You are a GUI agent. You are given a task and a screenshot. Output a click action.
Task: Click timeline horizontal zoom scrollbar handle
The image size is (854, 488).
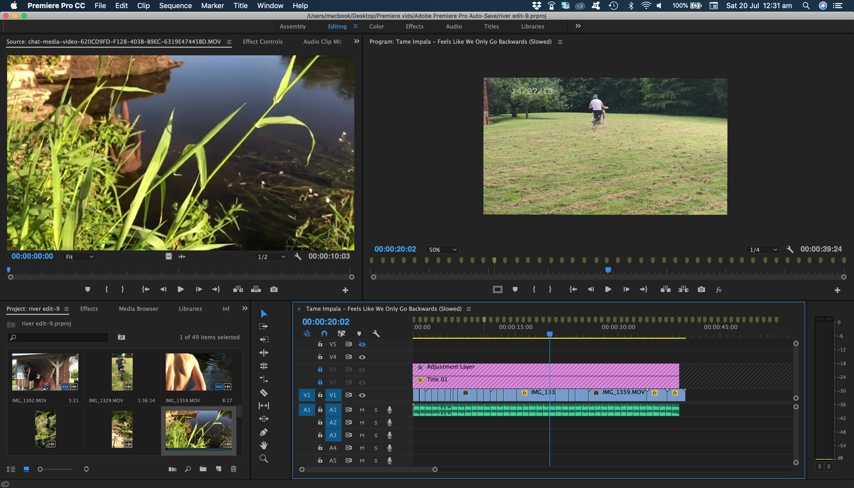(x=435, y=469)
